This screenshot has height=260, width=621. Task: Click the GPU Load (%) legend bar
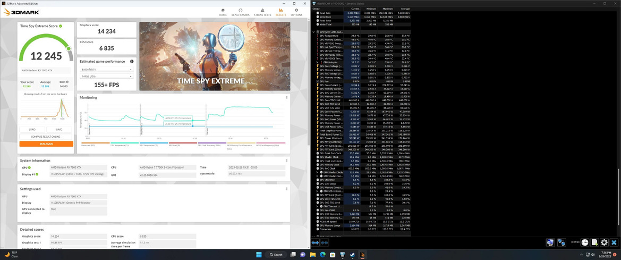[x=183, y=143]
